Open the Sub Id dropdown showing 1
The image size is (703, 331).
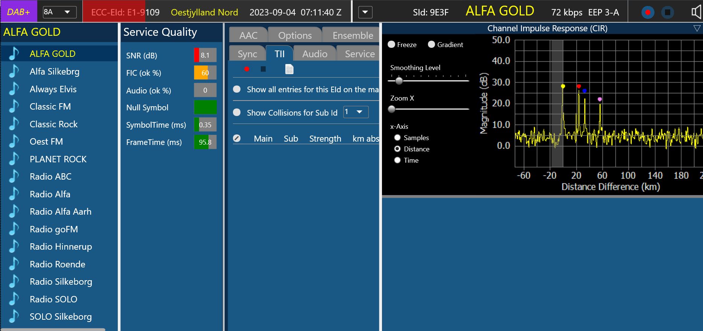tap(356, 112)
